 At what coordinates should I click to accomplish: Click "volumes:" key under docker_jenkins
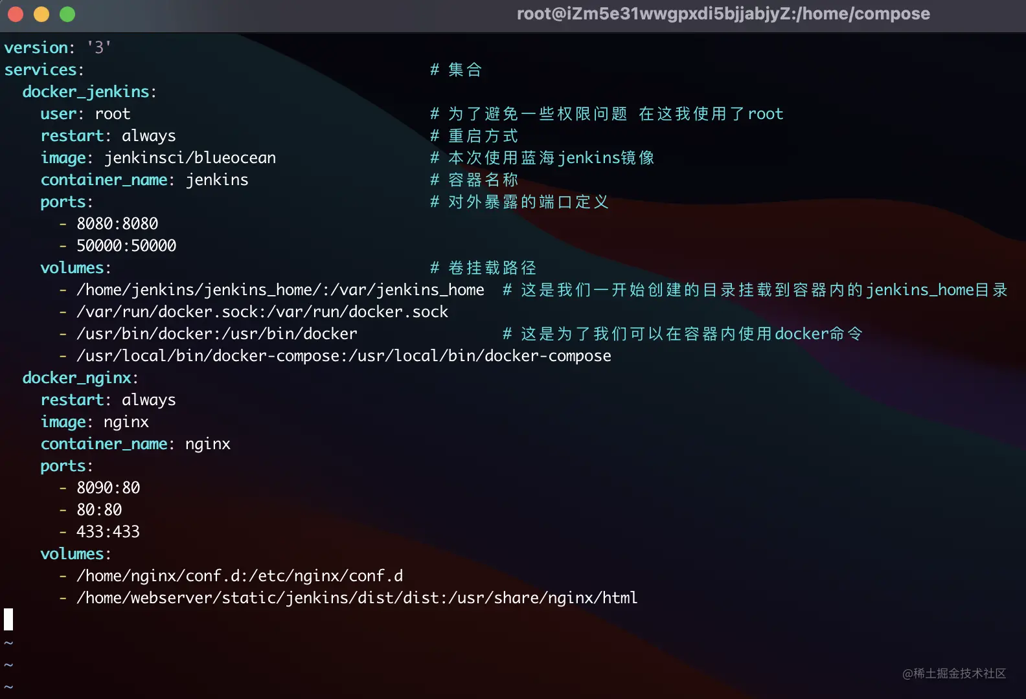pyautogui.click(x=76, y=268)
